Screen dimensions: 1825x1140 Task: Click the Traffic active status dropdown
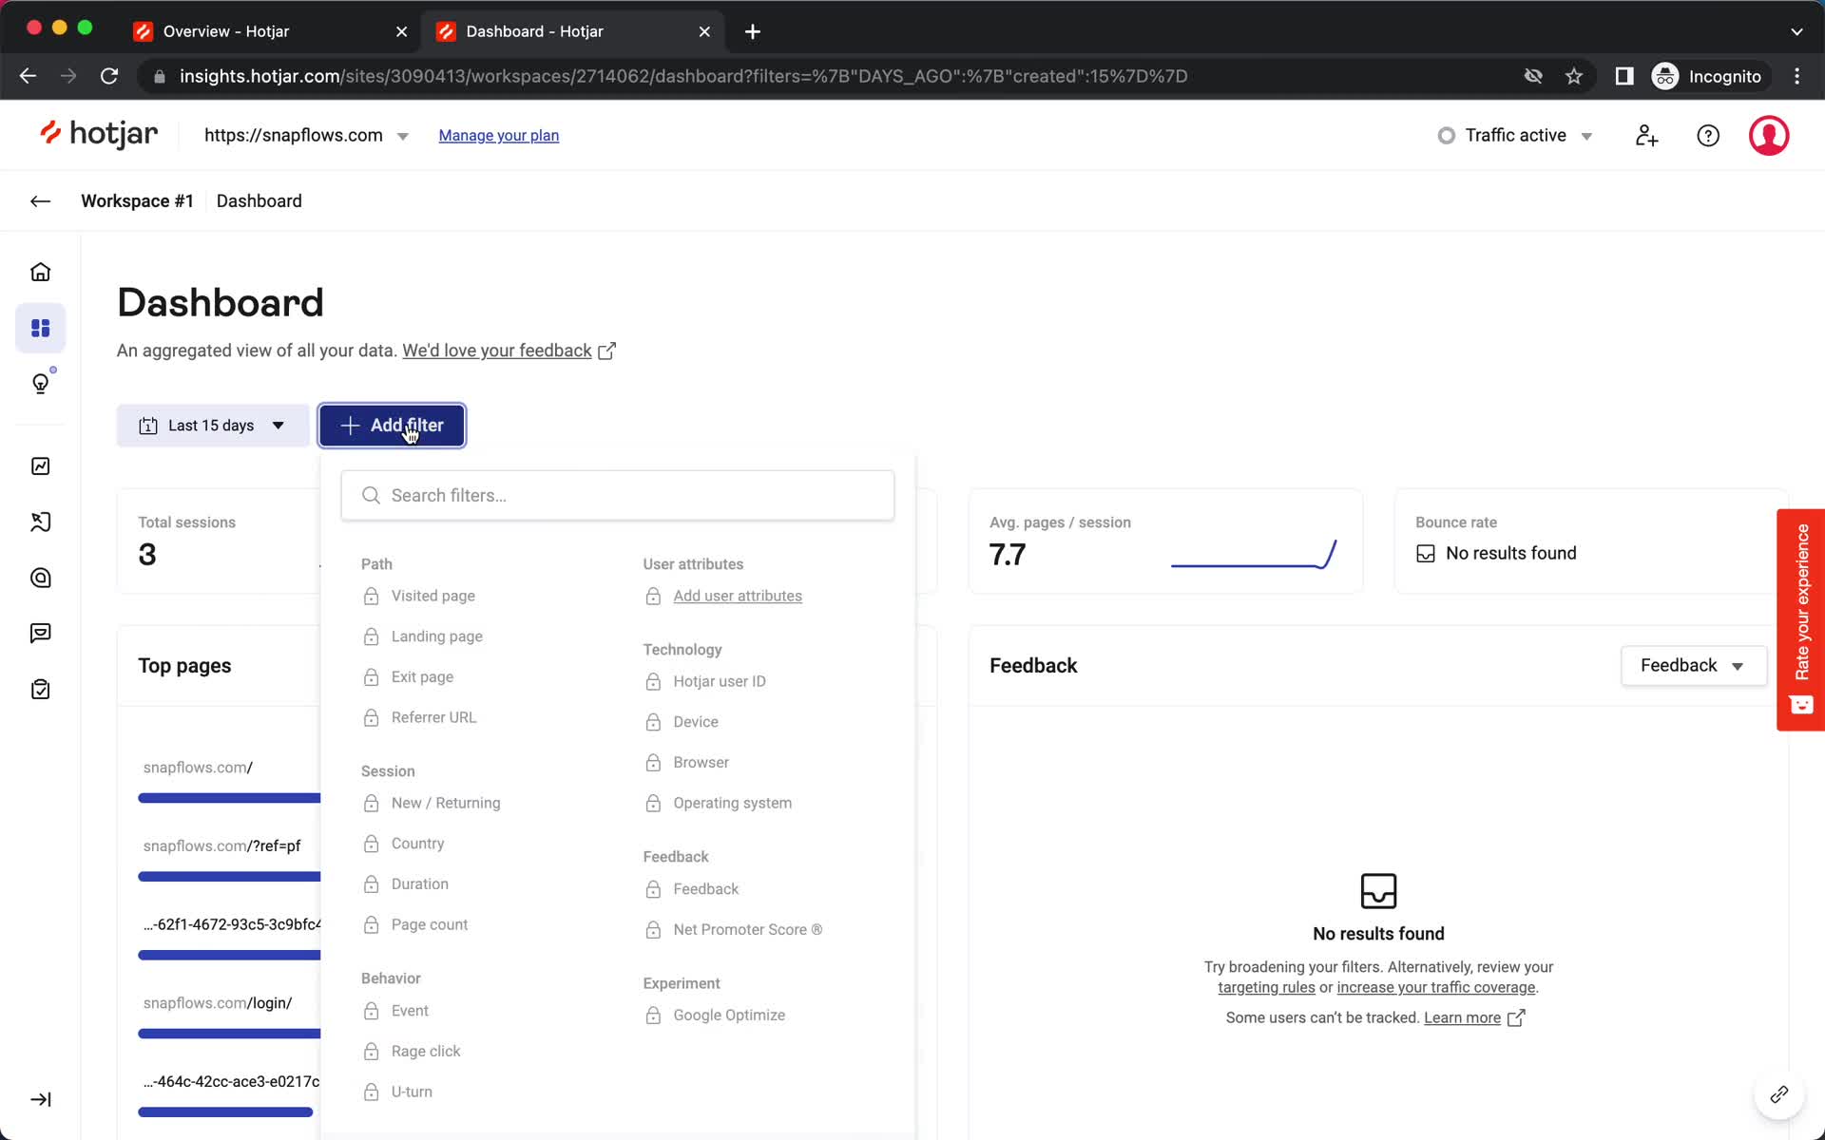coord(1518,135)
